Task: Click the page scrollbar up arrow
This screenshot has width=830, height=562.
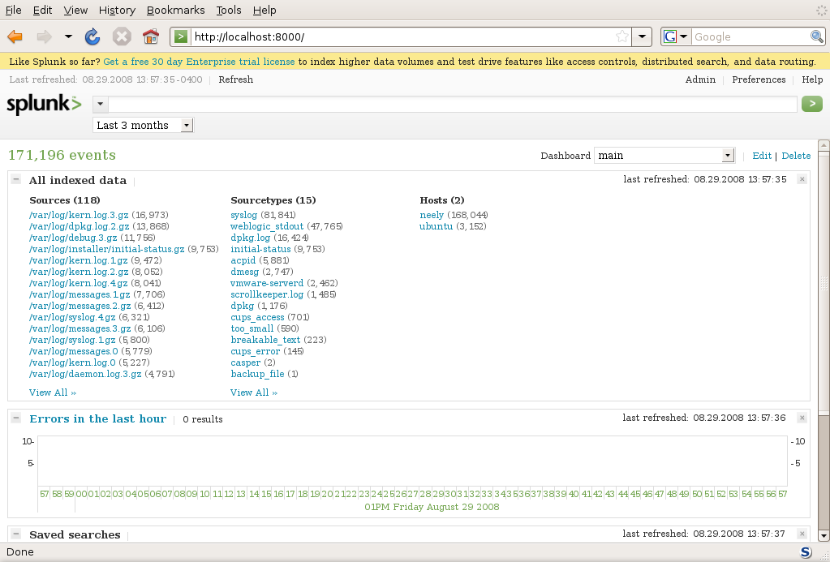Action: click(824, 145)
